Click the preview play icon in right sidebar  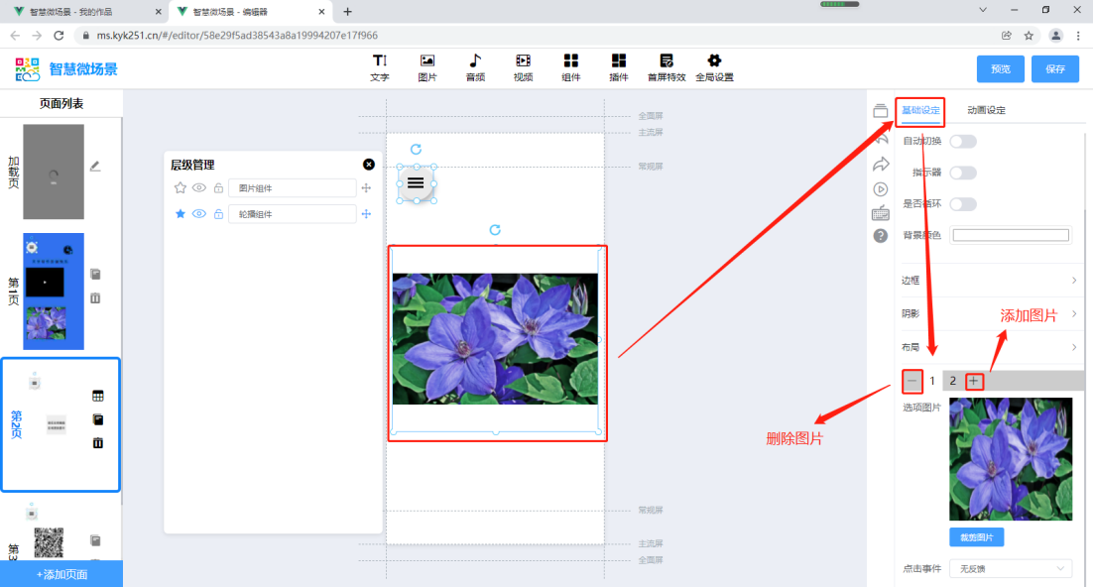tap(881, 188)
